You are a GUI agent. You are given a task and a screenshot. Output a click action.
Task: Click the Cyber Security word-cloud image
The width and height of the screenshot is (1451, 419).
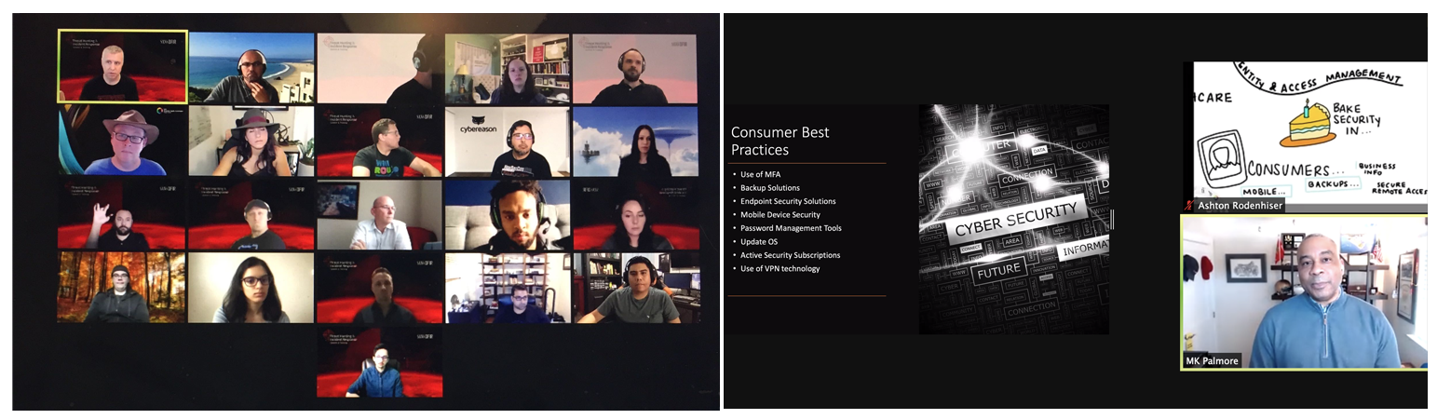point(1014,219)
